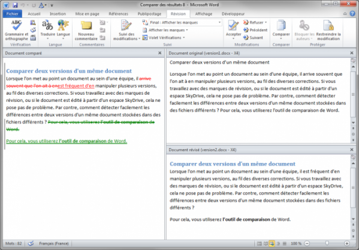Click the Accepter change icon
The height and width of the screenshot is (250, 359).
pos(233,26)
